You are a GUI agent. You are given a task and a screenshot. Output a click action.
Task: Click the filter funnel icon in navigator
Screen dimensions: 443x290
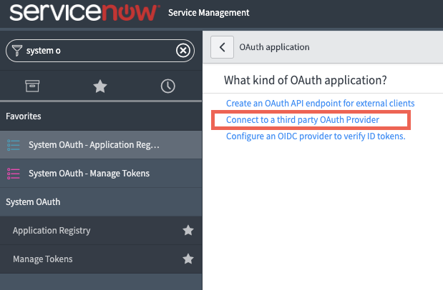click(x=17, y=51)
